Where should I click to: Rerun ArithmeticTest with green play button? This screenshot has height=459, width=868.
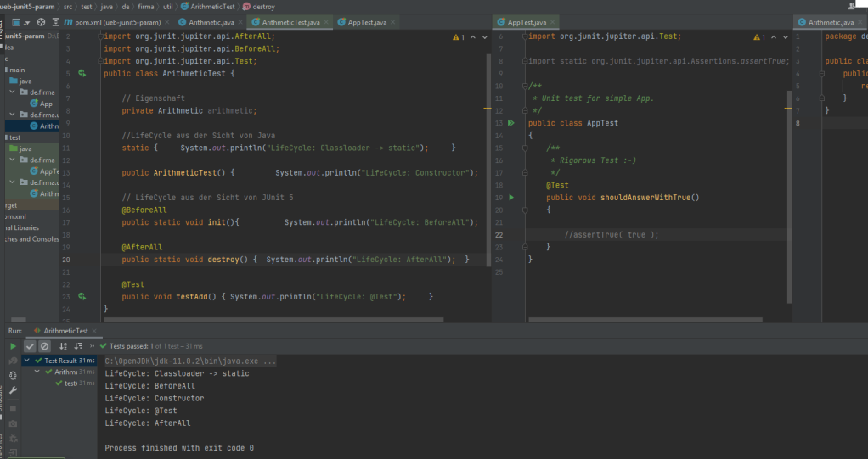pos(13,346)
